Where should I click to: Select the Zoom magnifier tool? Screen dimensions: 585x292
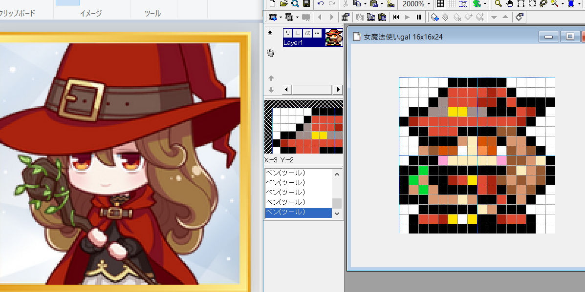[498, 4]
